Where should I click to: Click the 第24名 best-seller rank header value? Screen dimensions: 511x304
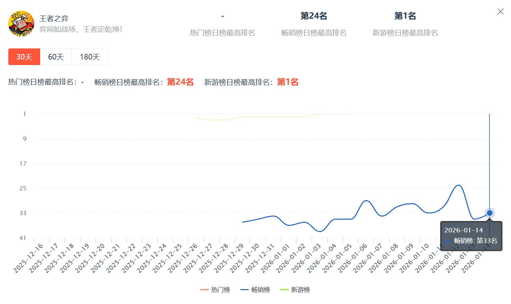click(314, 16)
